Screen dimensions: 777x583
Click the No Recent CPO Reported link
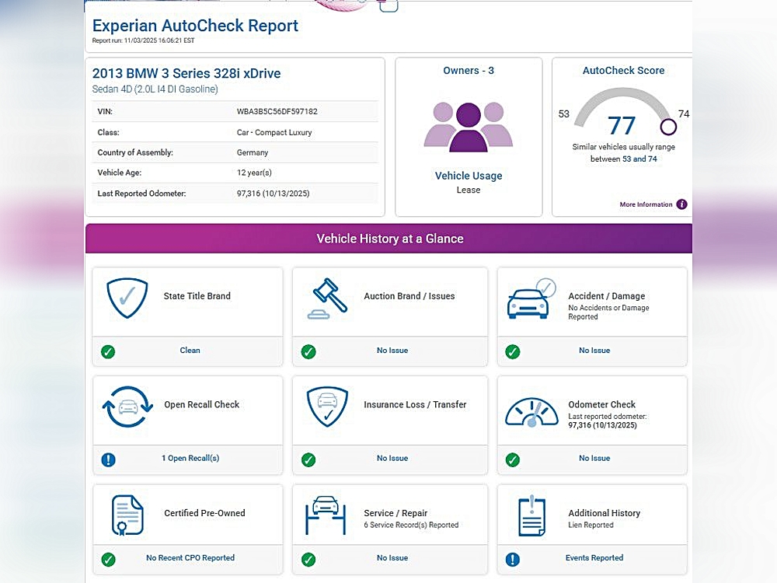[x=190, y=558]
